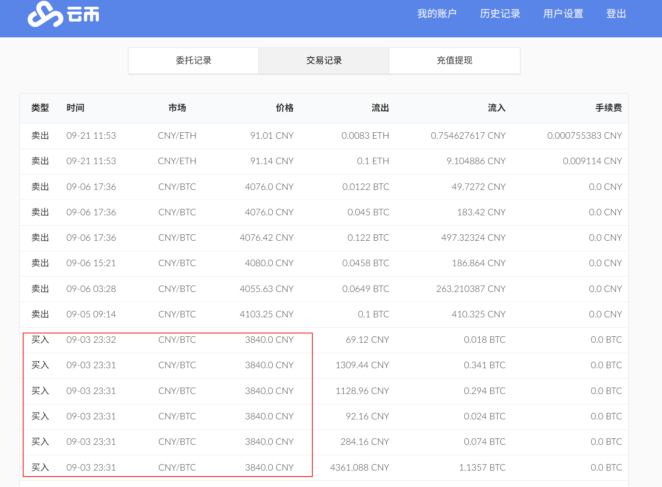Select the 1.1357 BTC inflow cell
Image resolution: width=662 pixels, height=487 pixels.
coord(482,468)
